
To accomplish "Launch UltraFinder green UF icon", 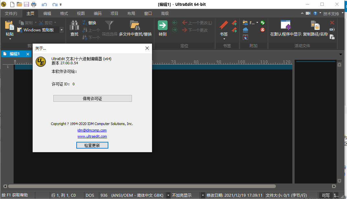I will (x=263, y=23).
